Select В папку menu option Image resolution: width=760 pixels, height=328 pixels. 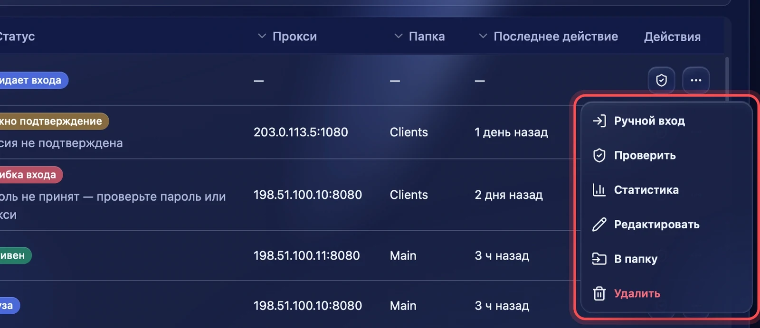[x=666, y=259]
